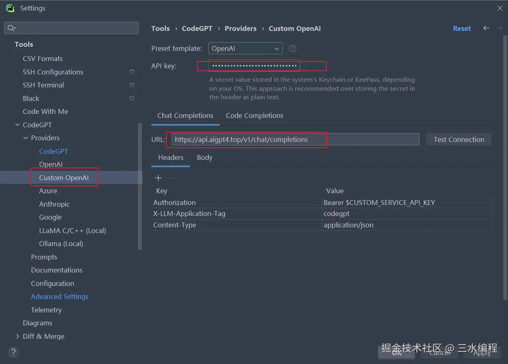
Task: Collapse the CodeGPT tree node
Action: point(17,125)
